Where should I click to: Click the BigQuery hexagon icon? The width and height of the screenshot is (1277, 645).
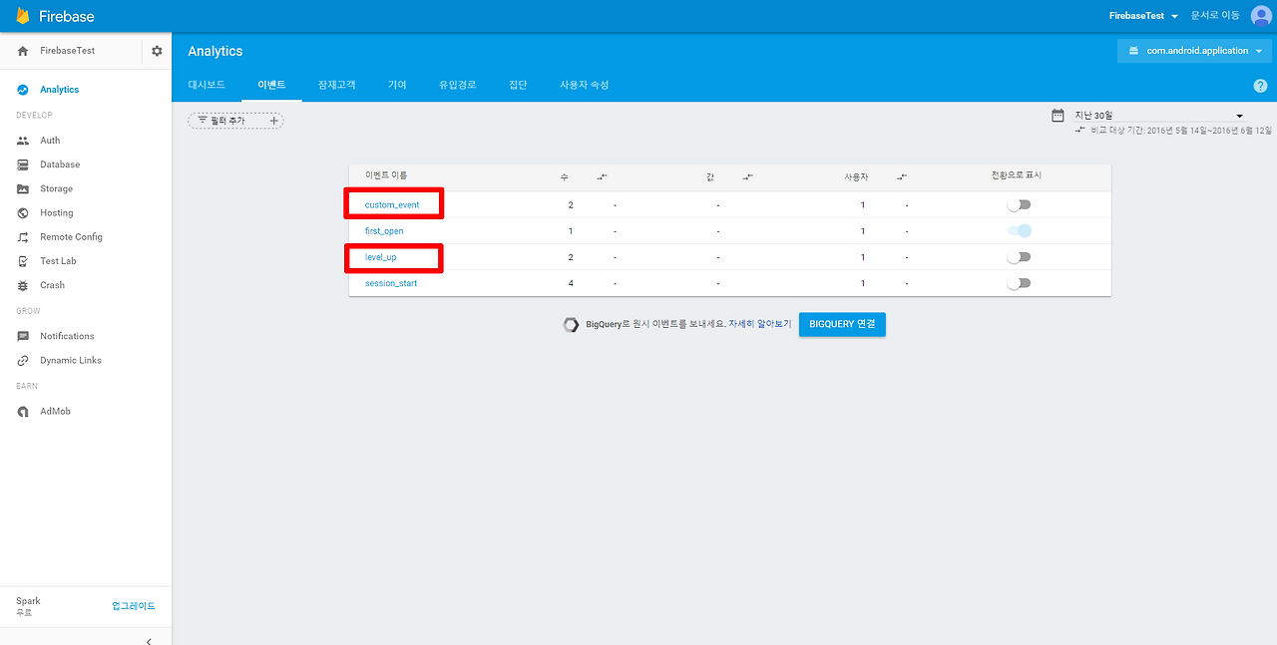point(571,324)
